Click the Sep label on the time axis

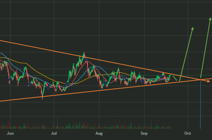point(144,134)
